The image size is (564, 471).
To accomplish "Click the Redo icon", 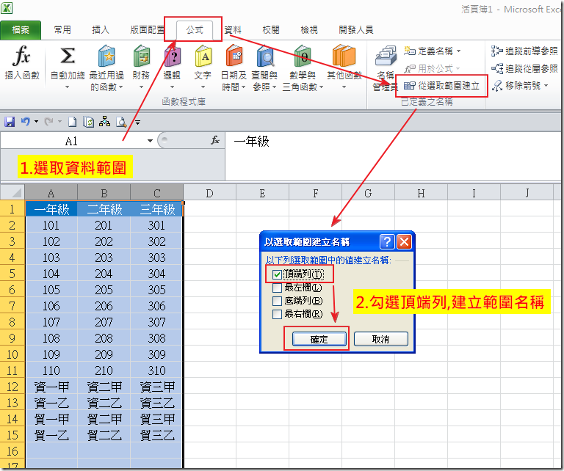I will [x=49, y=122].
